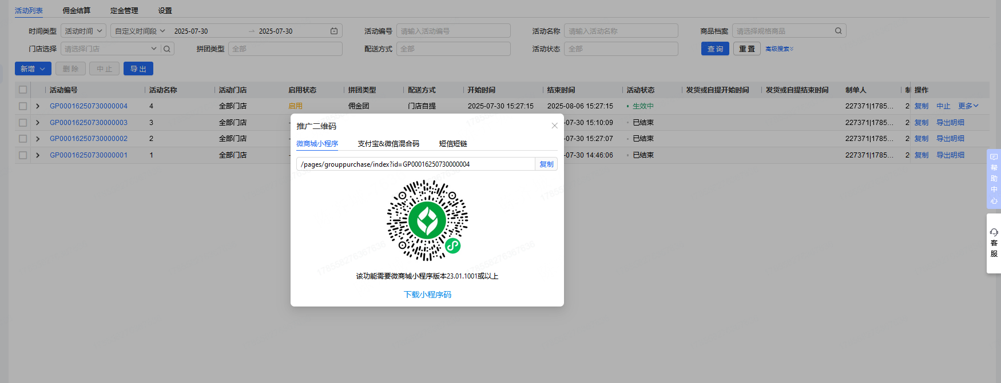Open the 帮助中心 side panel

[x=994, y=178]
